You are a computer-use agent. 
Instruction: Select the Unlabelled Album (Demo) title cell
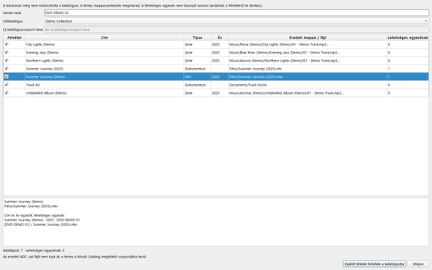pos(104,93)
